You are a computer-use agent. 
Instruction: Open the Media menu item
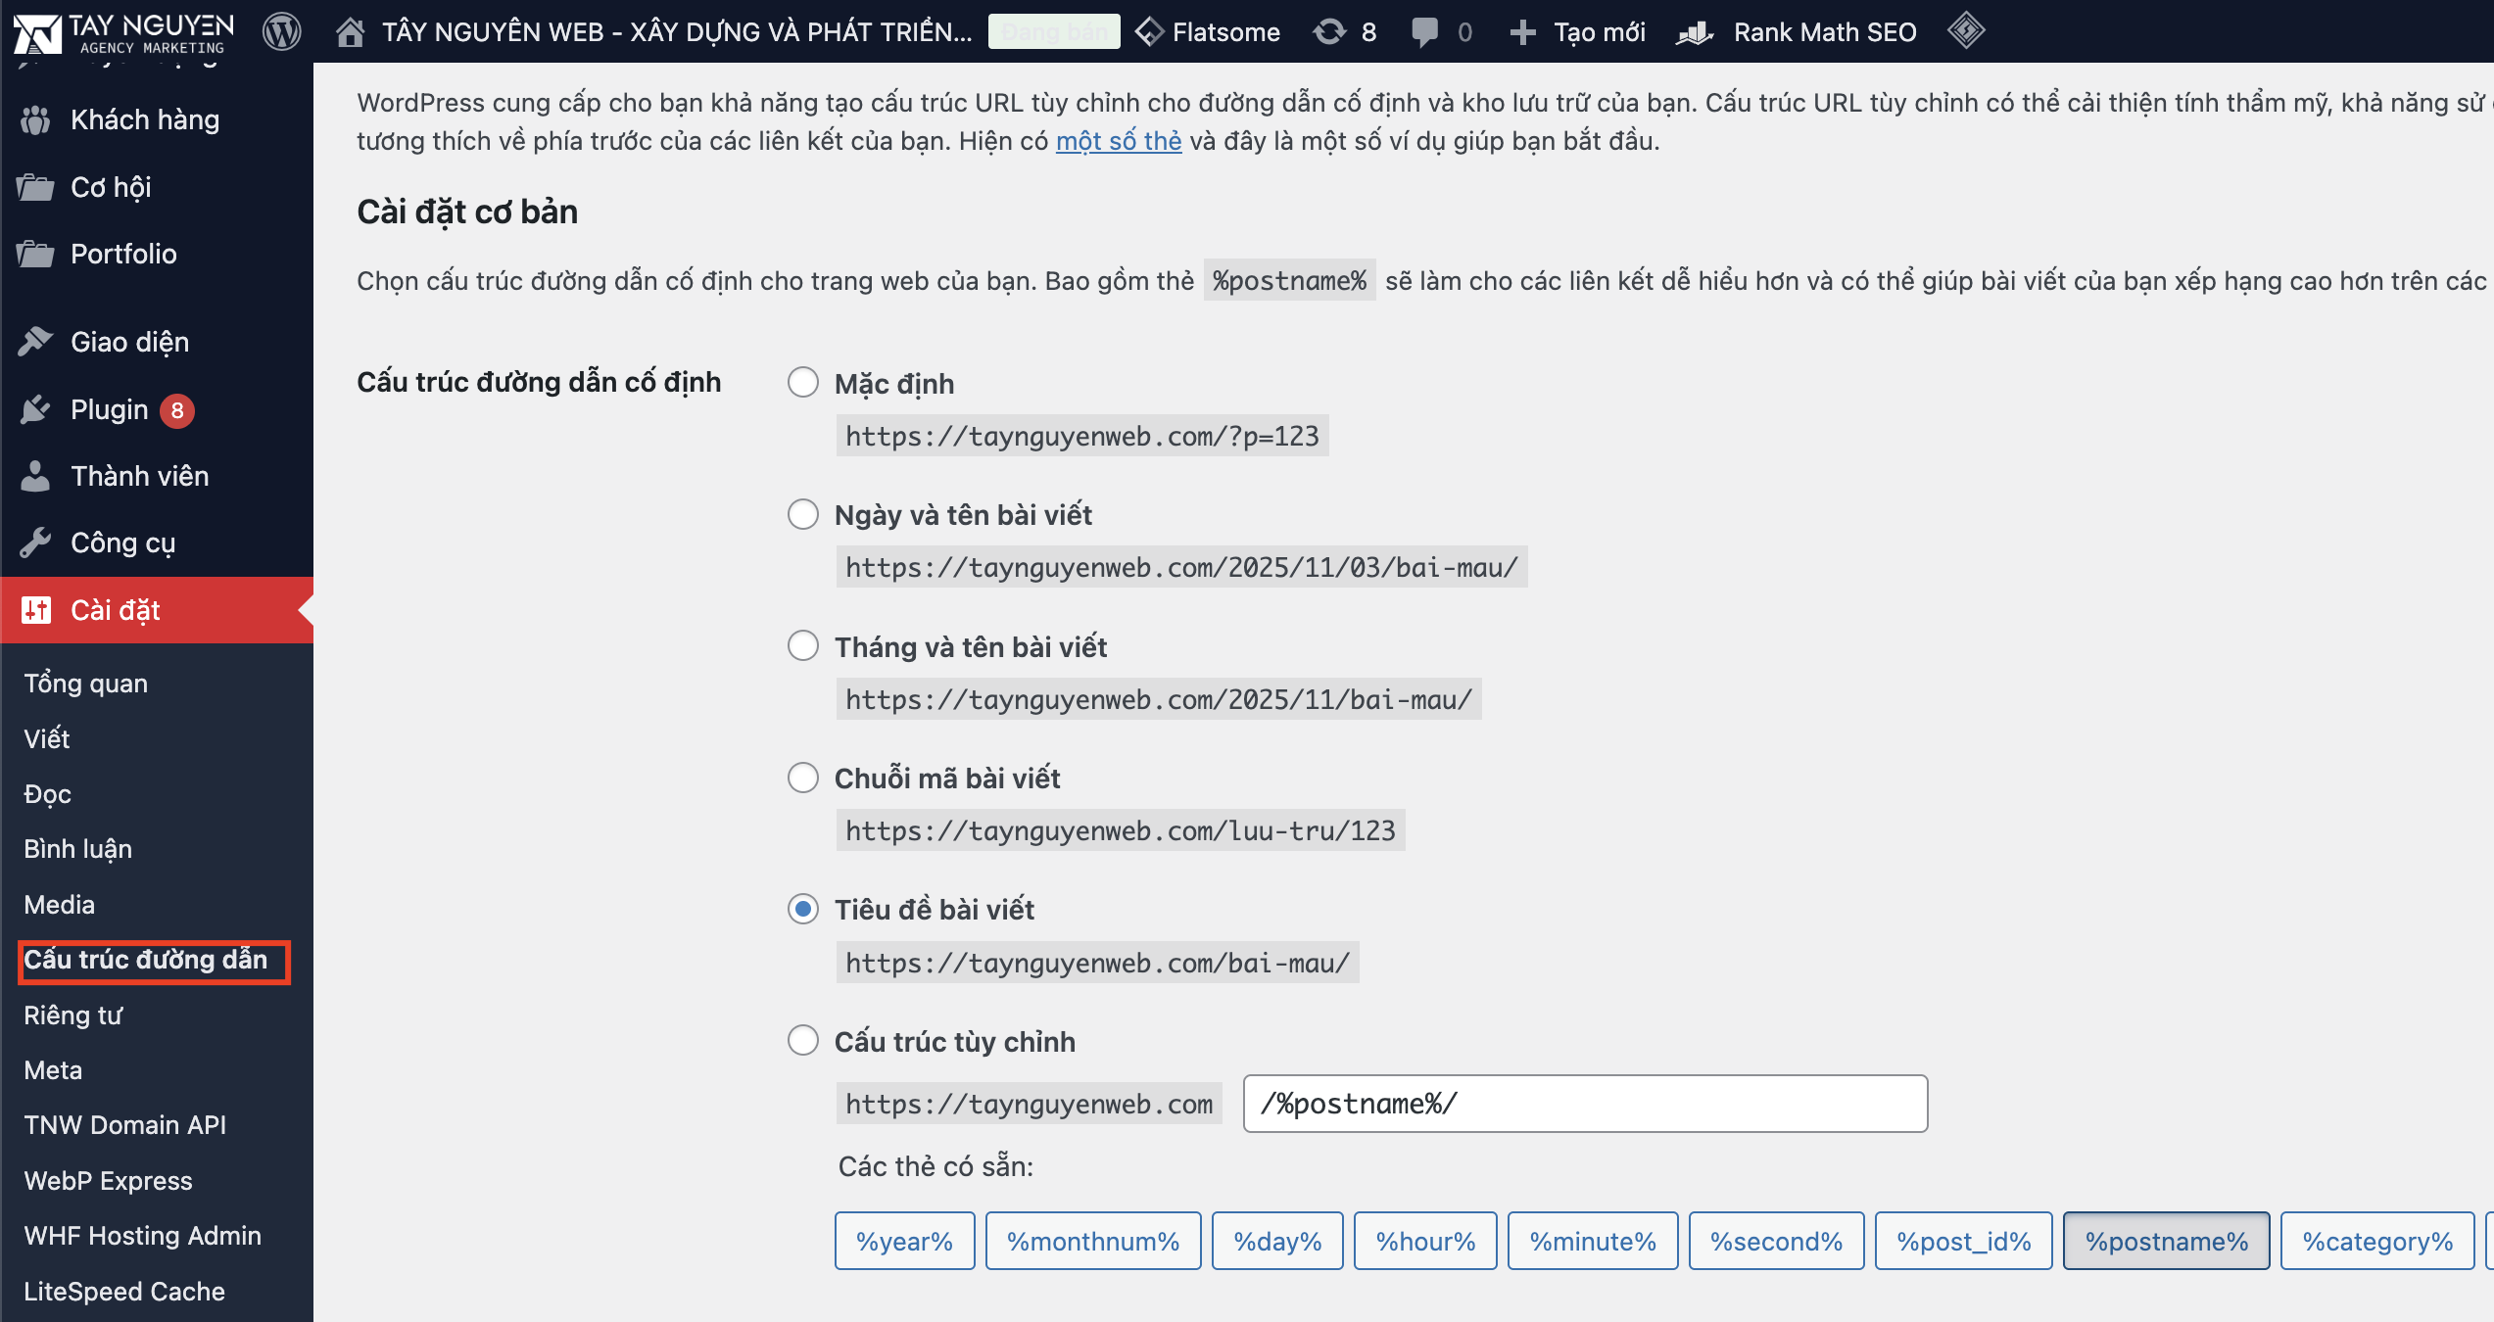pyautogui.click(x=59, y=904)
